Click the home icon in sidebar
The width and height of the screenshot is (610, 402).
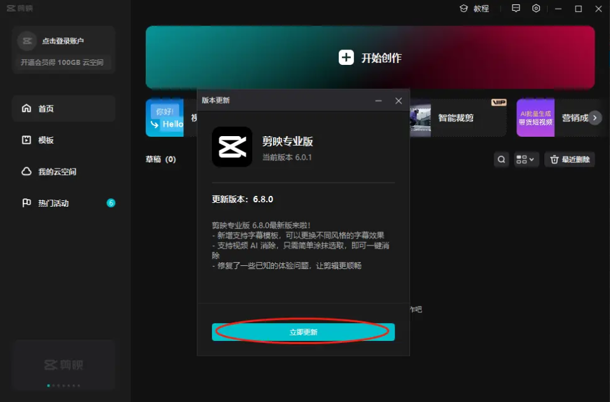(27, 108)
